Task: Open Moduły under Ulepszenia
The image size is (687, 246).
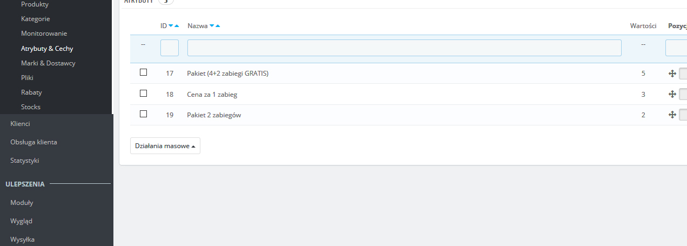Action: 22,203
